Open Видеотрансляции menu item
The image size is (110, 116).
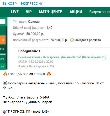100,12
